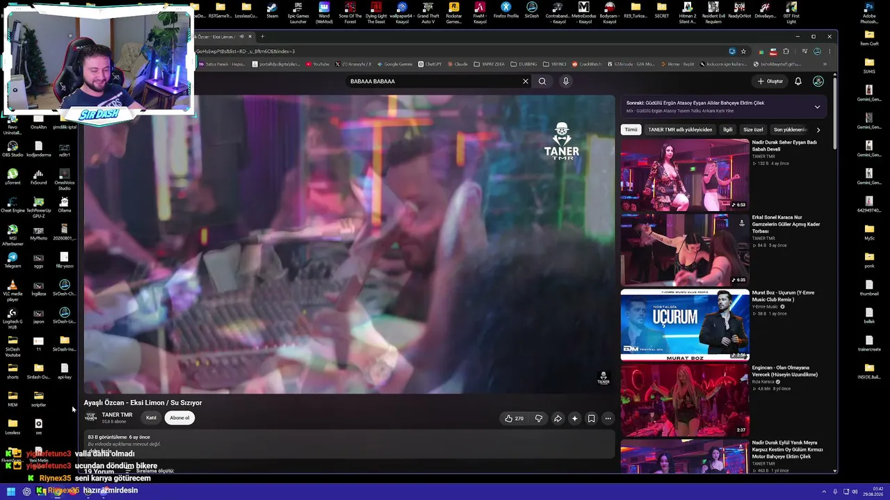
Task: Subscribe with the Abone ol button
Action: (179, 418)
